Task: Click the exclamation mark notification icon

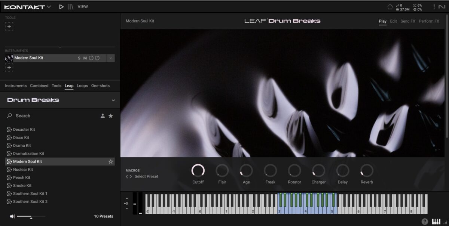Action: tap(434, 7)
